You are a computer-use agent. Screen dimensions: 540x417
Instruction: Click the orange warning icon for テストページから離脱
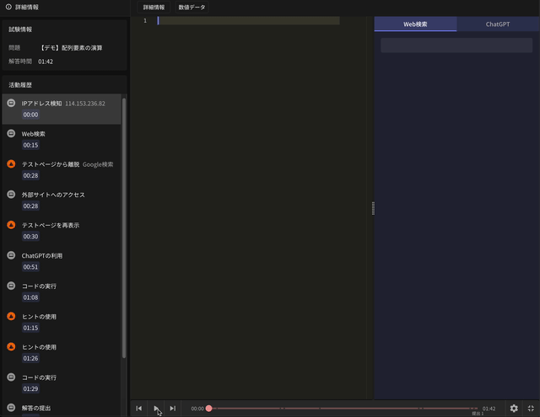pyautogui.click(x=11, y=164)
